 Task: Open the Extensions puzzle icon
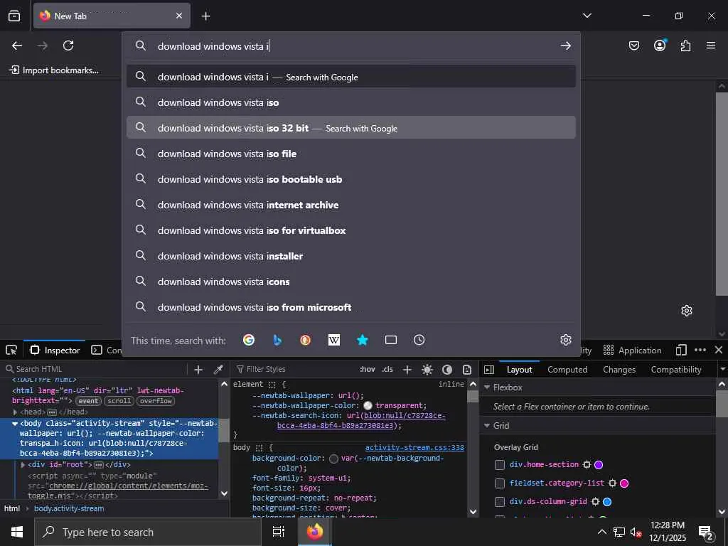click(x=685, y=45)
